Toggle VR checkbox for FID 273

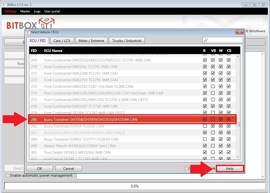(213, 86)
